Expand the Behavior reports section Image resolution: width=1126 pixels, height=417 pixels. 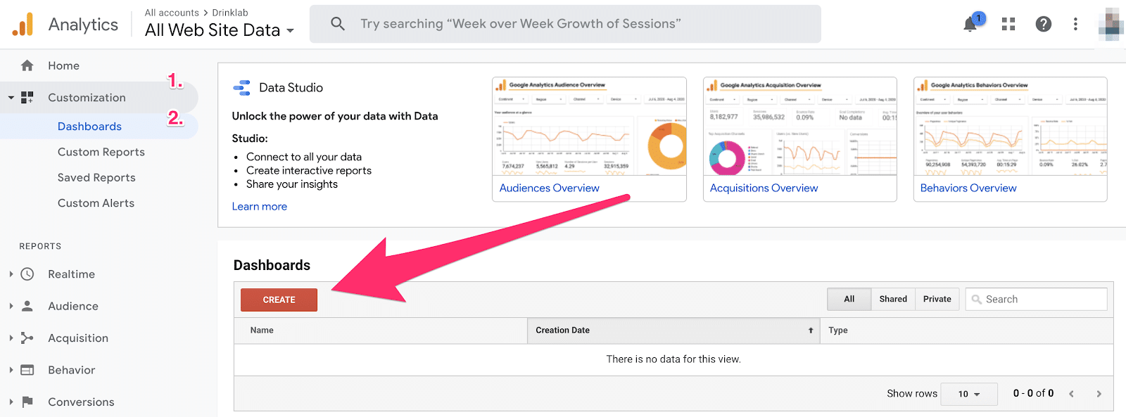click(x=11, y=370)
